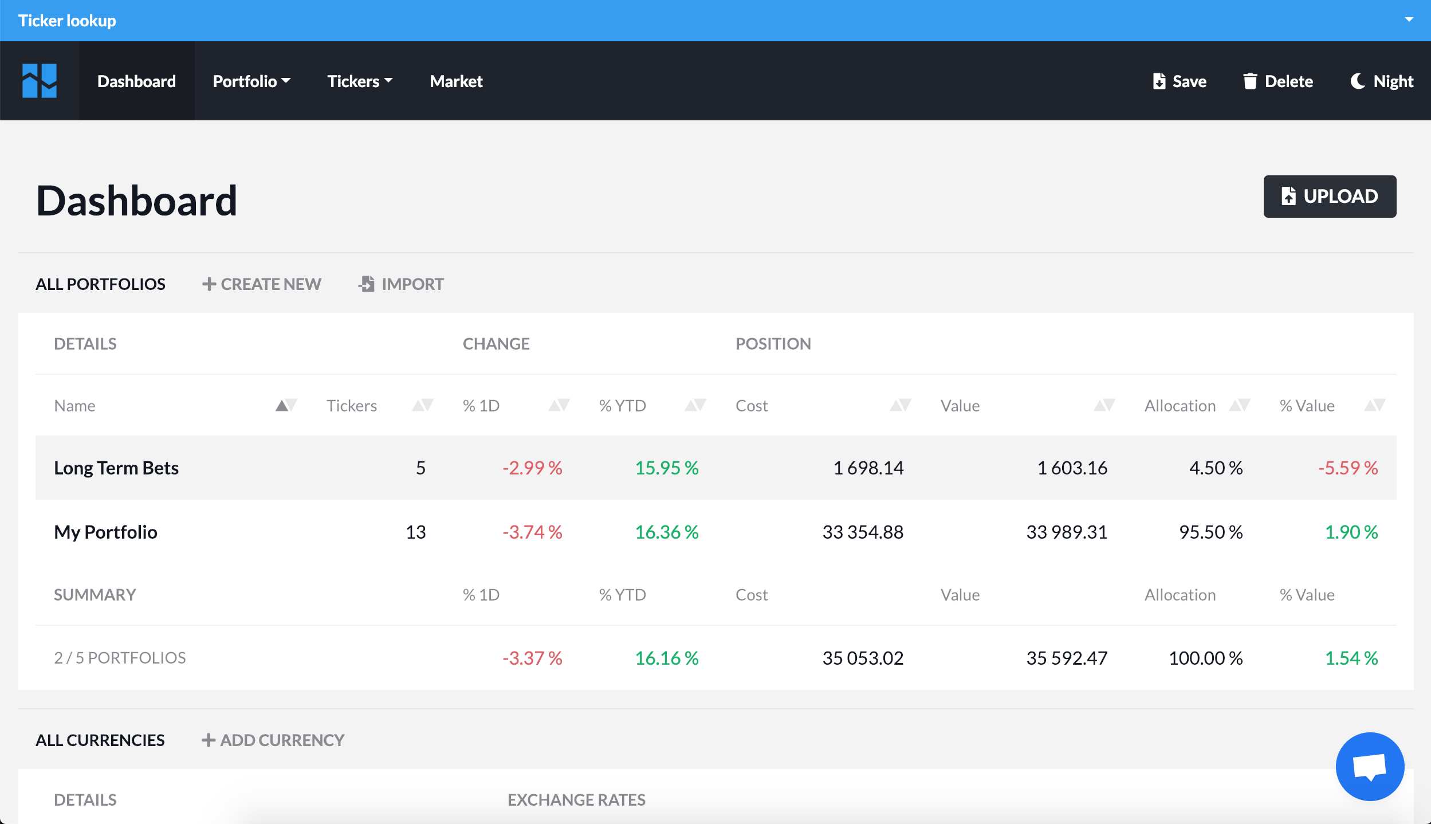Click the plus icon beside Add Currency

point(209,740)
